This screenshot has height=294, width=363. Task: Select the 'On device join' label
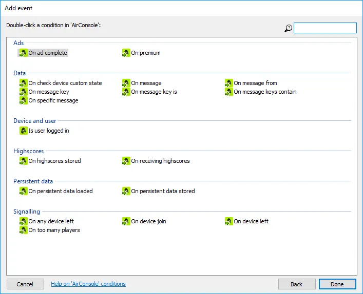click(148, 221)
